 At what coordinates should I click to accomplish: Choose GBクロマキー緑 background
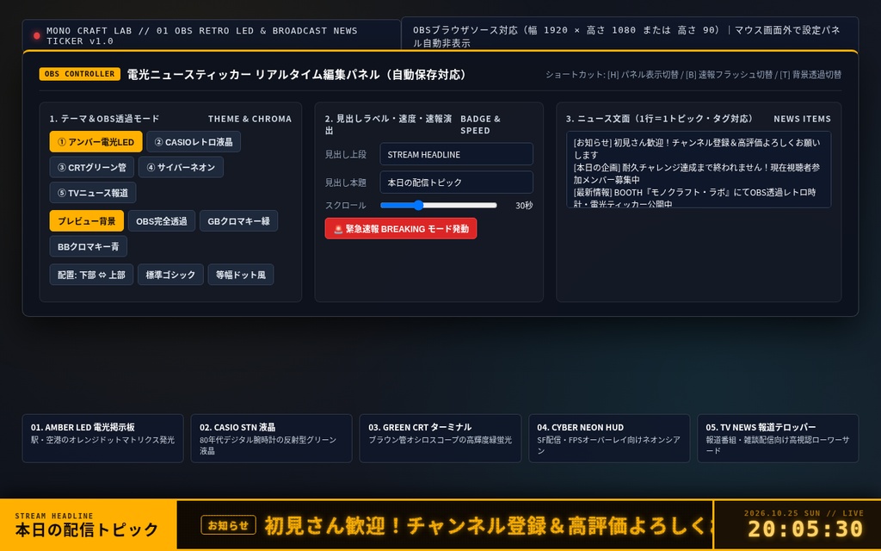[239, 221]
